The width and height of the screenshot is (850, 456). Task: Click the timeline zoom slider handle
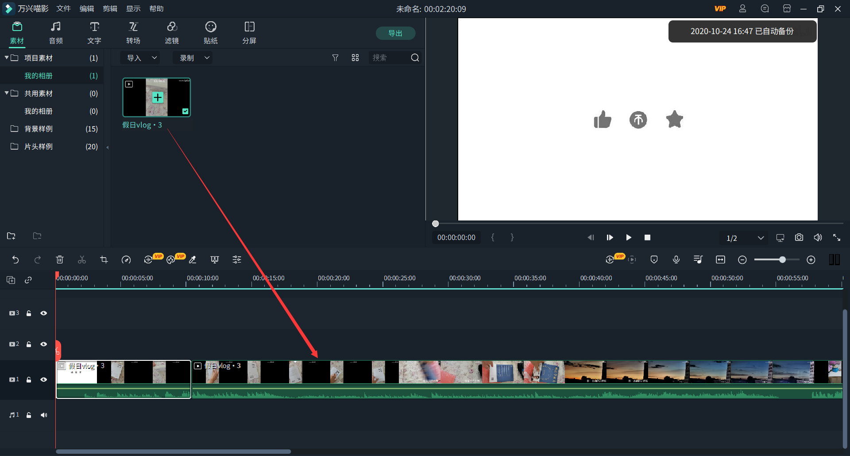782,260
